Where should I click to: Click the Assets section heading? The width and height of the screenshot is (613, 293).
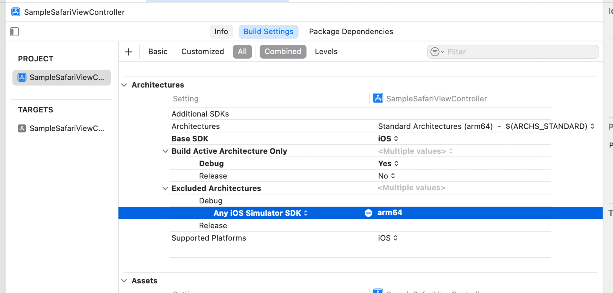point(144,281)
